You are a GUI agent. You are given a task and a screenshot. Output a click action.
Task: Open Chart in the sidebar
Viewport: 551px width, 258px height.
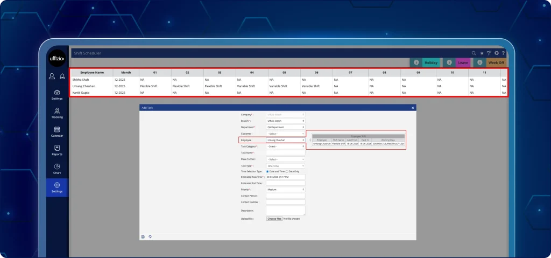click(57, 169)
